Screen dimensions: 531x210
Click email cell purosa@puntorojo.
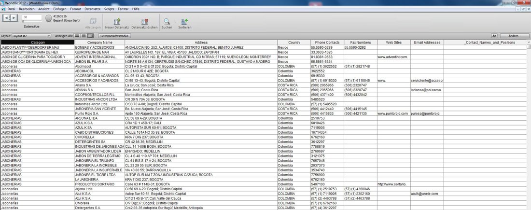click(x=427, y=113)
